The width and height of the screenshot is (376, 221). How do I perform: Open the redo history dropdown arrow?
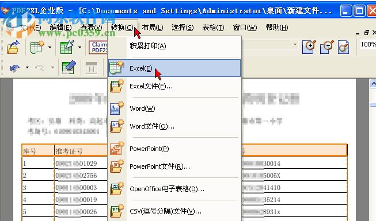pyautogui.click(x=52, y=68)
